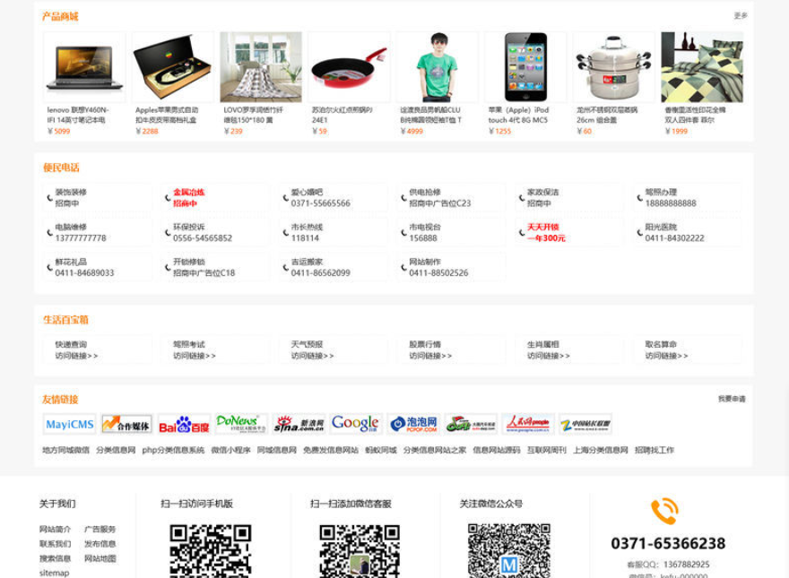Click the DoNews logo link
The image size is (789, 578).
pos(241,424)
